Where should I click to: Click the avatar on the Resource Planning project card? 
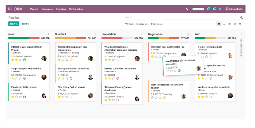(137, 99)
